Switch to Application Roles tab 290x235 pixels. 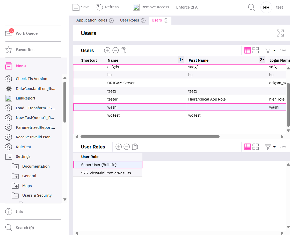tap(92, 20)
